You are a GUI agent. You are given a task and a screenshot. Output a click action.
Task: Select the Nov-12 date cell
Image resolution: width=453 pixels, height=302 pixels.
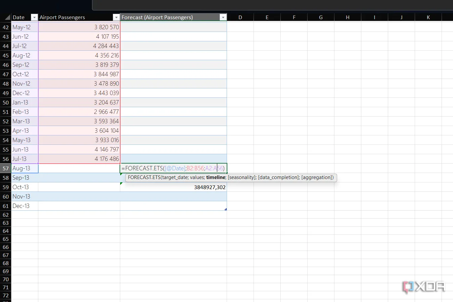coord(25,84)
